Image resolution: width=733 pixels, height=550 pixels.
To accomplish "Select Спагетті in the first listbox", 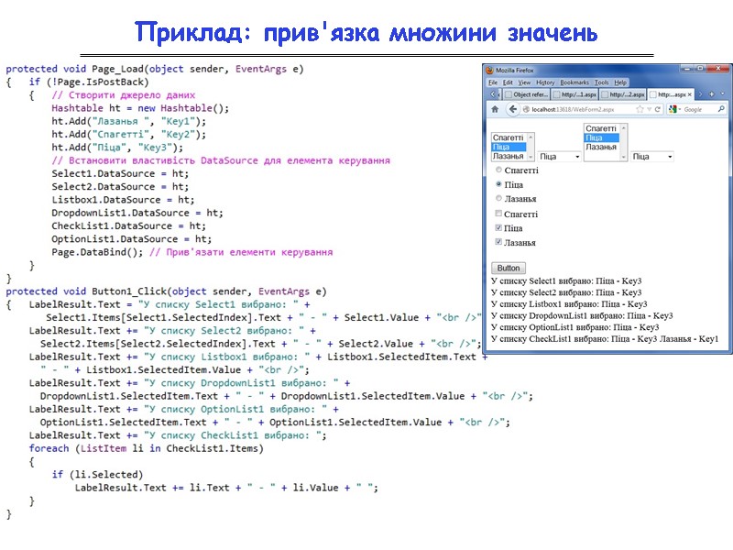I will 509,137.
